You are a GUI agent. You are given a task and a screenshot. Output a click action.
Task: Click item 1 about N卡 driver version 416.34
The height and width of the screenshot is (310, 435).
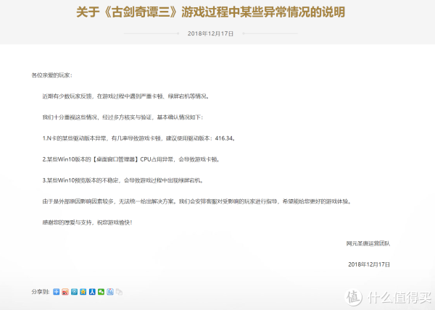tap(139, 138)
